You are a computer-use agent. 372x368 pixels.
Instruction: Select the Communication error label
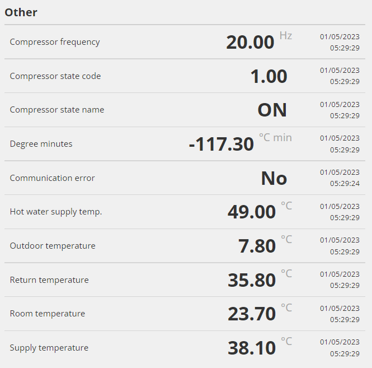52,178
